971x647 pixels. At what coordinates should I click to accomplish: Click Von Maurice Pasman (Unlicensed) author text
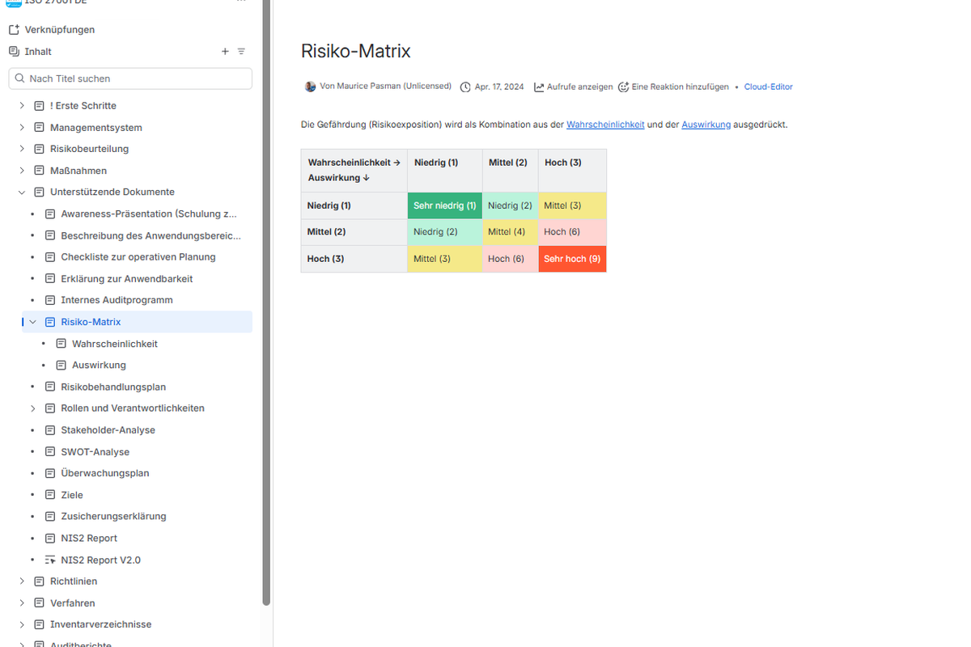pos(386,87)
